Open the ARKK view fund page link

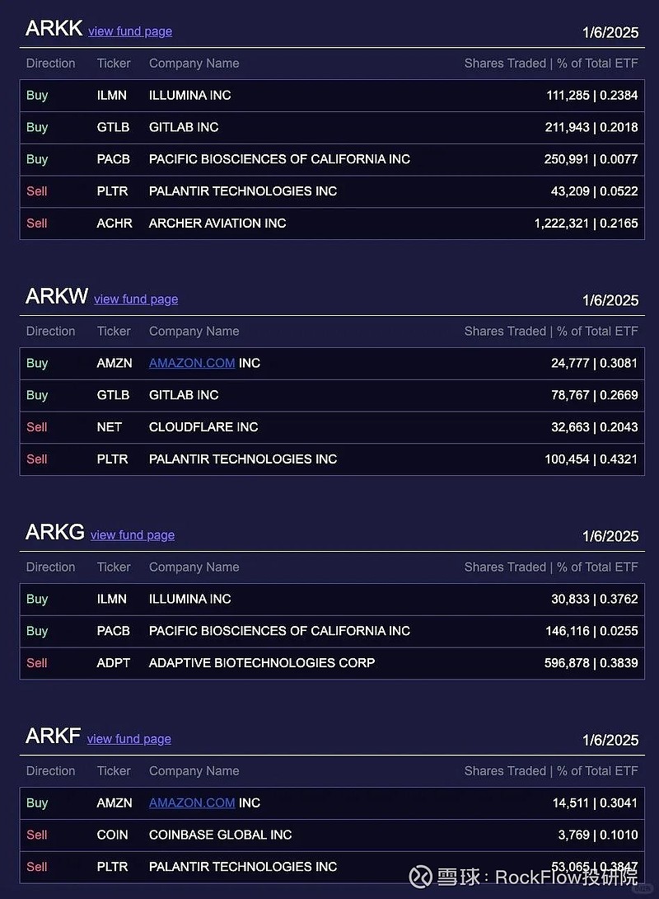[x=130, y=31]
